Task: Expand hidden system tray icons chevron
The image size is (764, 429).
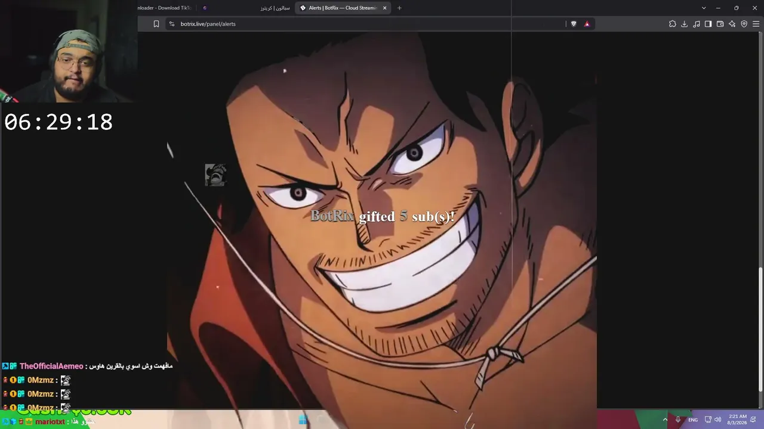Action: [x=665, y=419]
